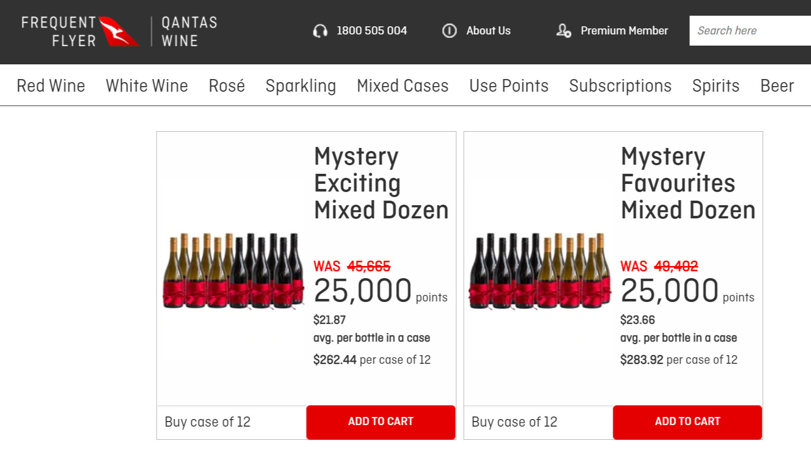Click the About Us info icon
The image size is (811, 456).
click(450, 31)
